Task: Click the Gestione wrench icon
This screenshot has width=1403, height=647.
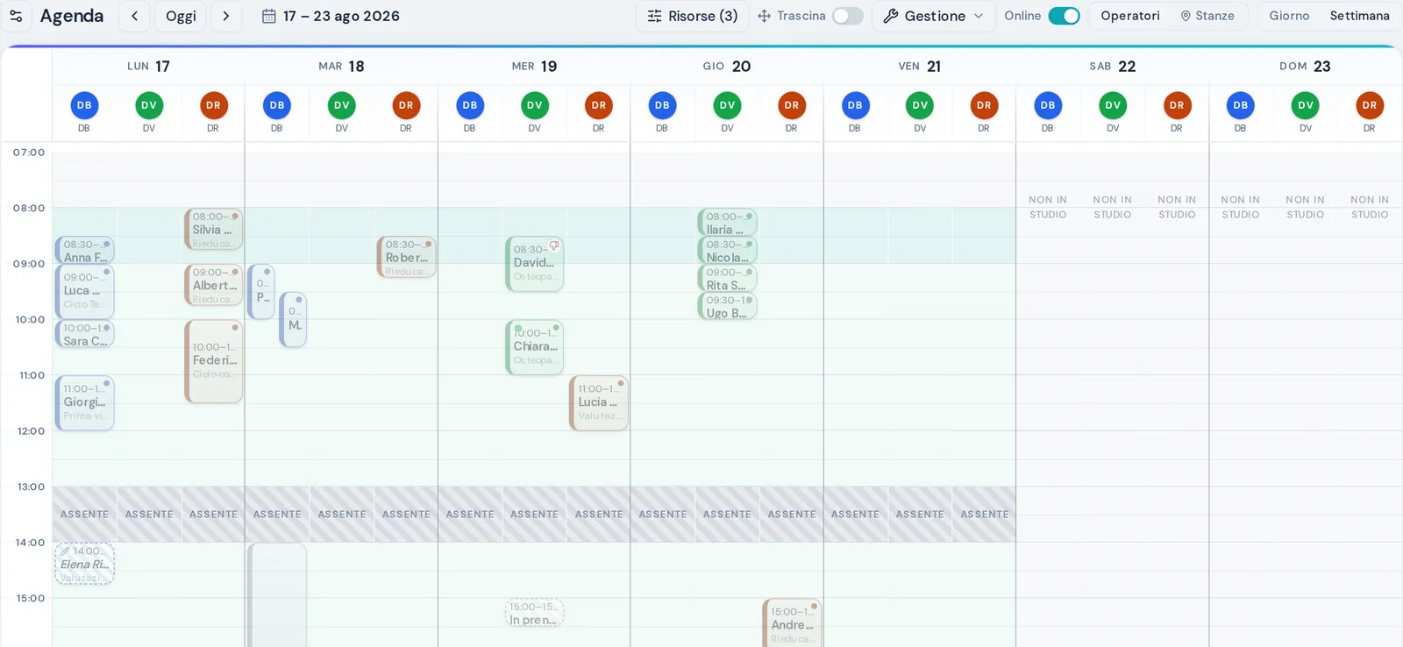Action: 891,16
